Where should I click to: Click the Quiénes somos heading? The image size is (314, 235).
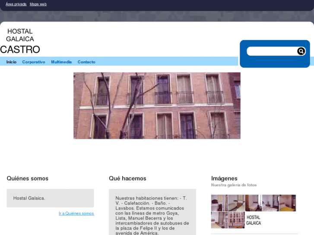tap(28, 179)
